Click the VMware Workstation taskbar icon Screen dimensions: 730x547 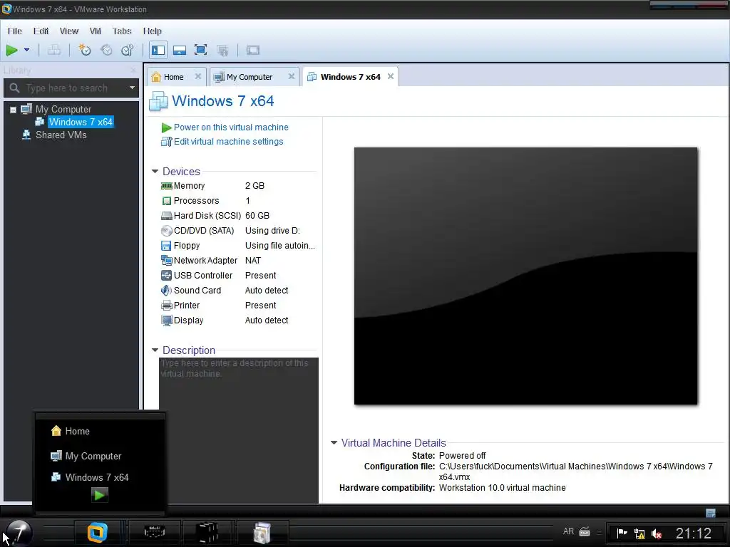click(97, 533)
